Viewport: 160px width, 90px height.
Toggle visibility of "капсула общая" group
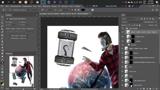click(122, 28)
